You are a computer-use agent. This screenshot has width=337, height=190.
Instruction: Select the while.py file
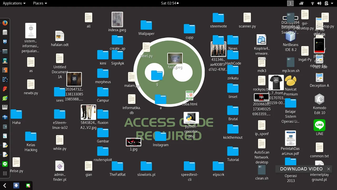click(60, 140)
